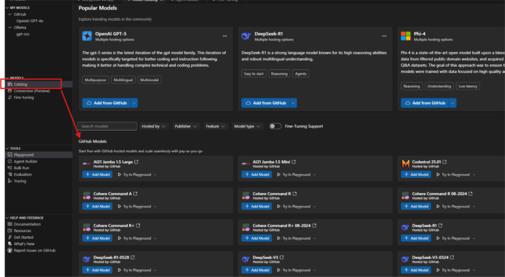Open the Feature filter dropdown
This screenshot has width=505, height=277.
click(x=216, y=126)
